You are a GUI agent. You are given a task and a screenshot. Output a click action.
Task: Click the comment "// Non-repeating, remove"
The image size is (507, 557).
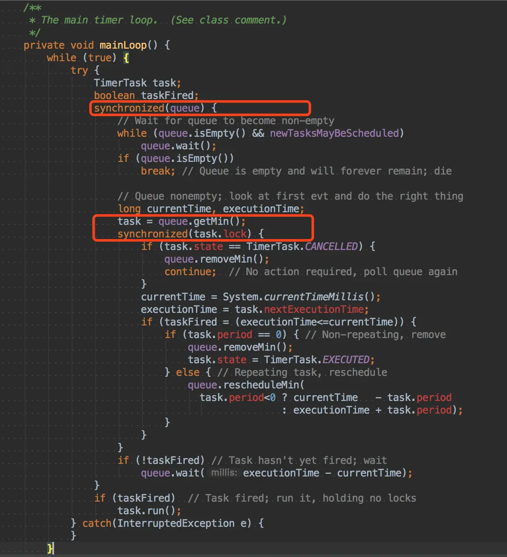pyautogui.click(x=375, y=335)
